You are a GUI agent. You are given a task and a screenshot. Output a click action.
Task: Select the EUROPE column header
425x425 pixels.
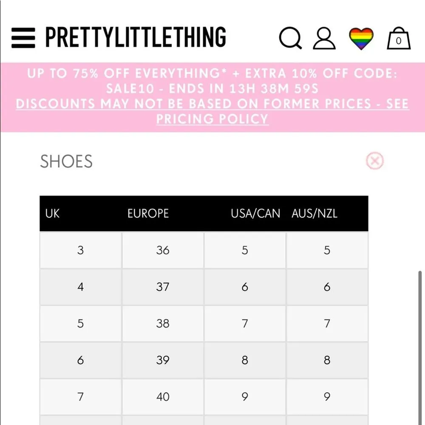point(148,214)
